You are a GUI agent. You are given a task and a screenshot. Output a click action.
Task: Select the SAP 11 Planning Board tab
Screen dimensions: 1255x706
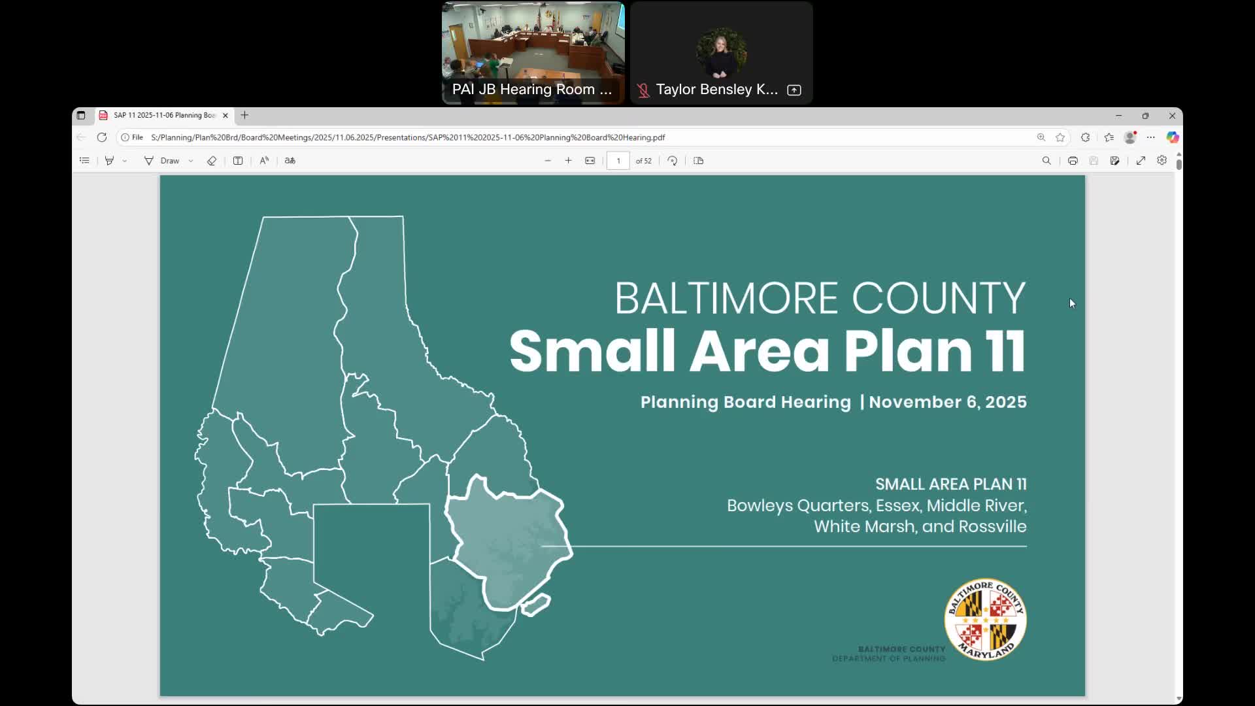[x=163, y=115]
